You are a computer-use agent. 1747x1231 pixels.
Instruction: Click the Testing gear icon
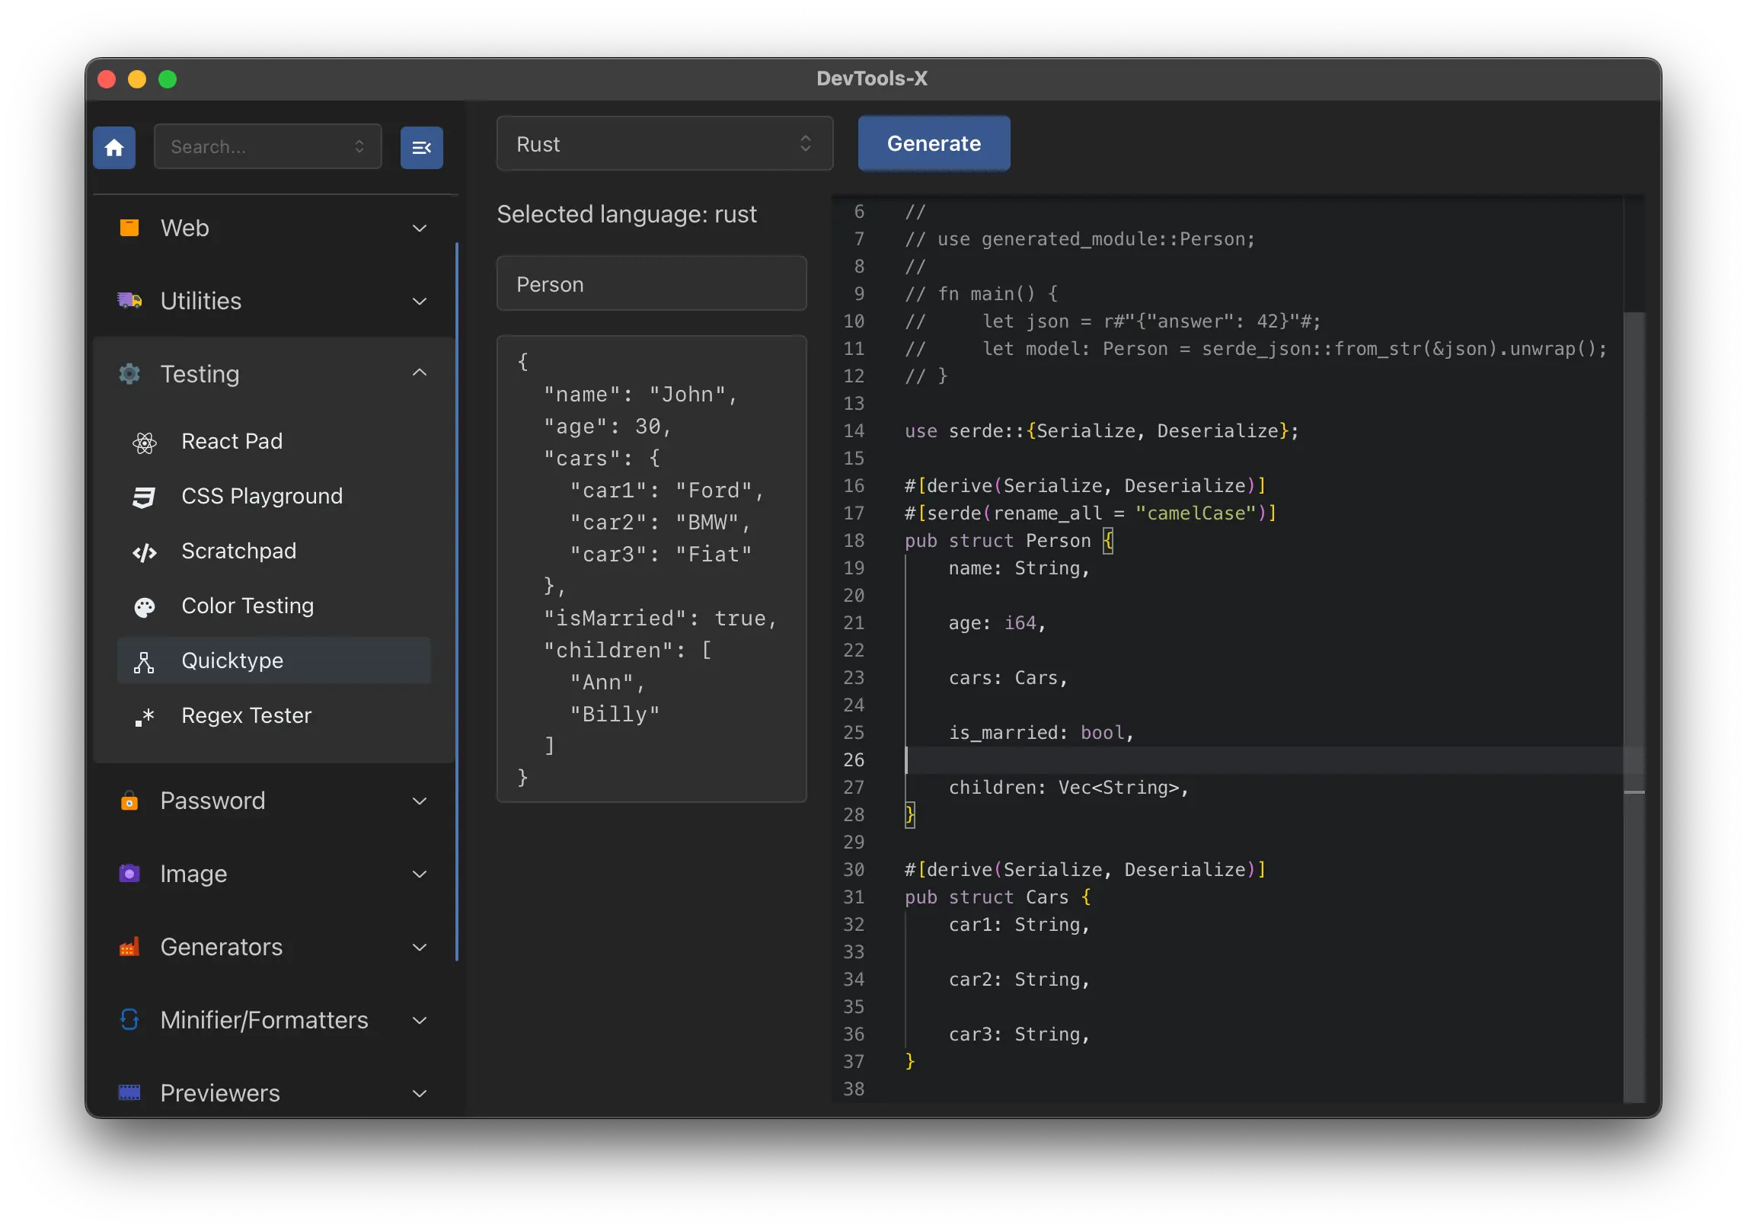point(129,374)
